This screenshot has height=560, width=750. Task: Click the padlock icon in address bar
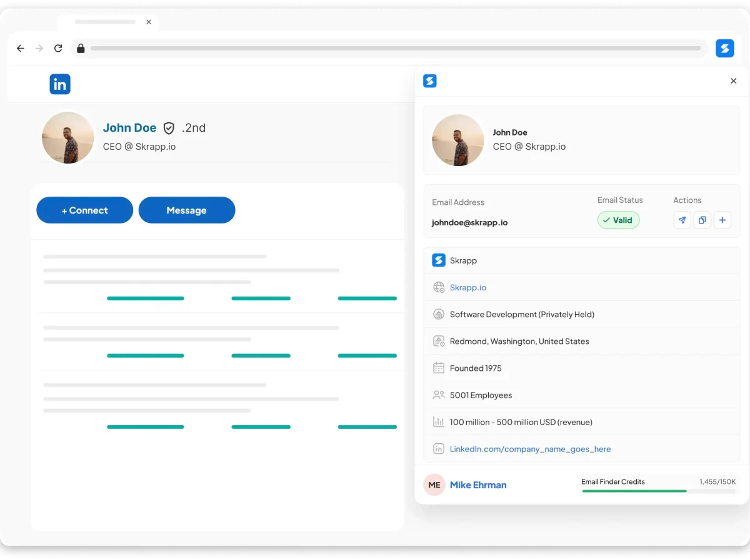(80, 48)
